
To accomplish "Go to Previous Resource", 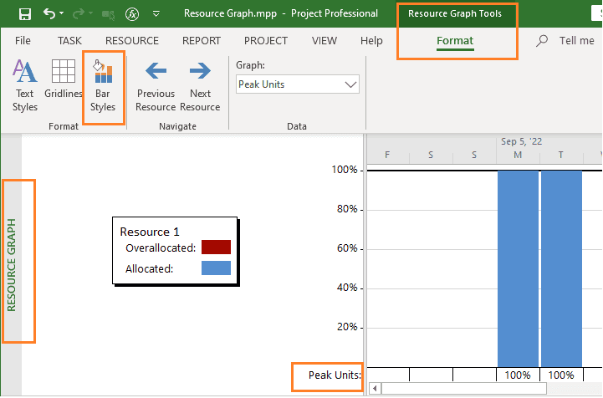I will click(x=156, y=87).
